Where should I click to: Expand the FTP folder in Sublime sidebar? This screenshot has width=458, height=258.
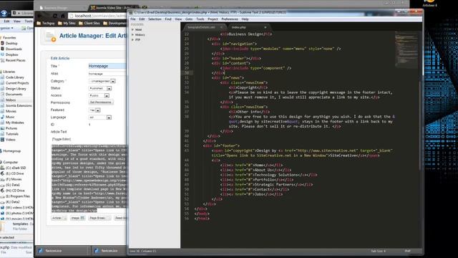[132, 39]
